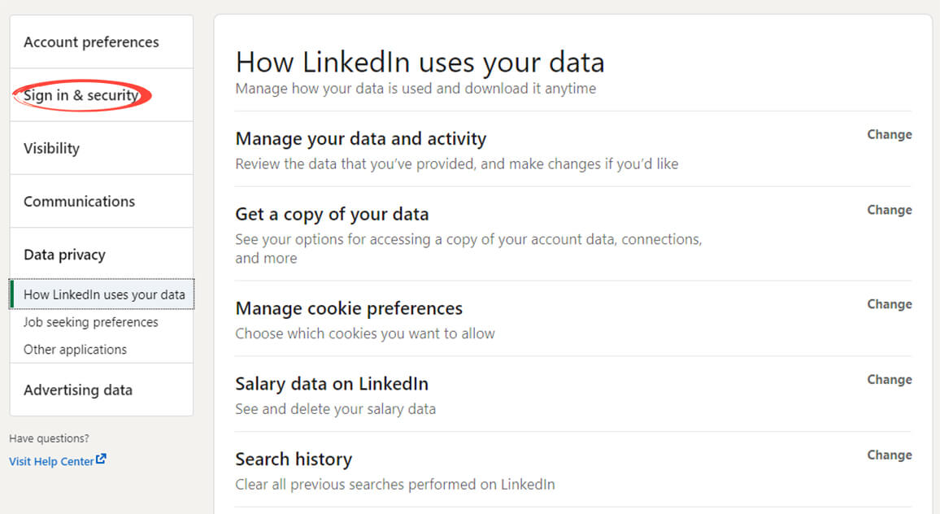Open Job seeking preferences
Screen dimensions: 940x514
pyautogui.click(x=90, y=322)
